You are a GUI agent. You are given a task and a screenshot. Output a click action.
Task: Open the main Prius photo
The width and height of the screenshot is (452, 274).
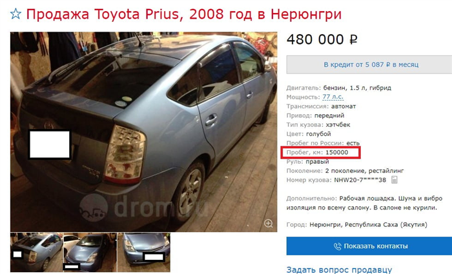143,132
